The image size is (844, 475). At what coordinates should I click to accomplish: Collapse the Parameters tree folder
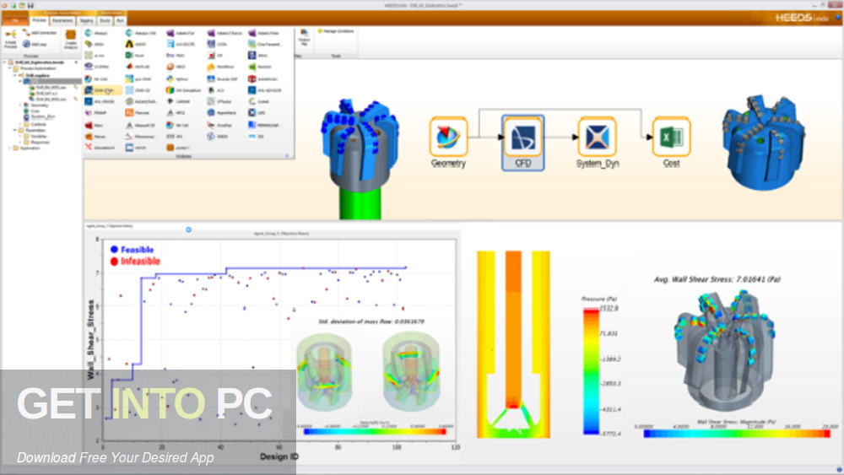(x=15, y=130)
